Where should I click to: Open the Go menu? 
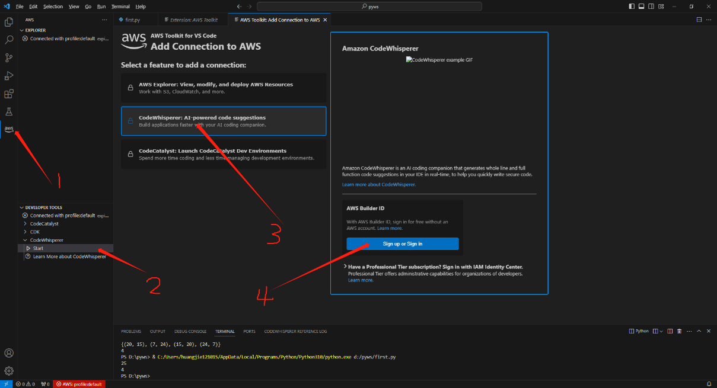click(x=88, y=7)
